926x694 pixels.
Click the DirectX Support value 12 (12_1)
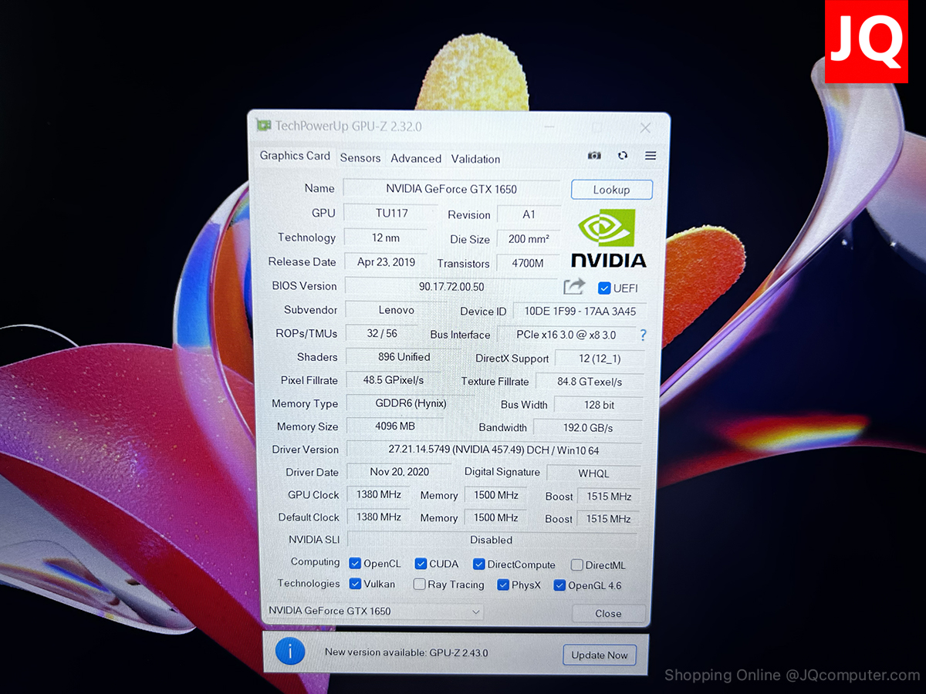point(599,359)
